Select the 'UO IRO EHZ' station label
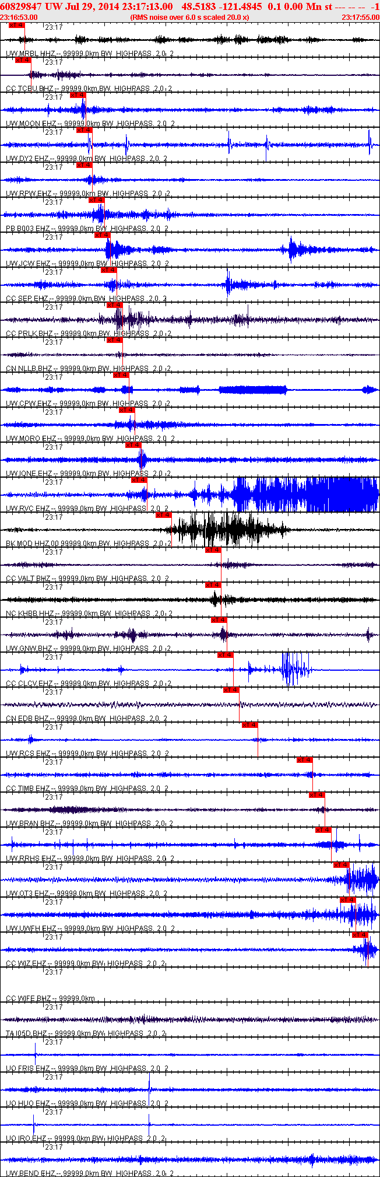This screenshot has height=1177, width=380. (x=26, y=1139)
